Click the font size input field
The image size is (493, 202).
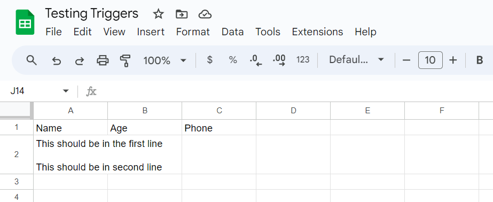(x=430, y=60)
